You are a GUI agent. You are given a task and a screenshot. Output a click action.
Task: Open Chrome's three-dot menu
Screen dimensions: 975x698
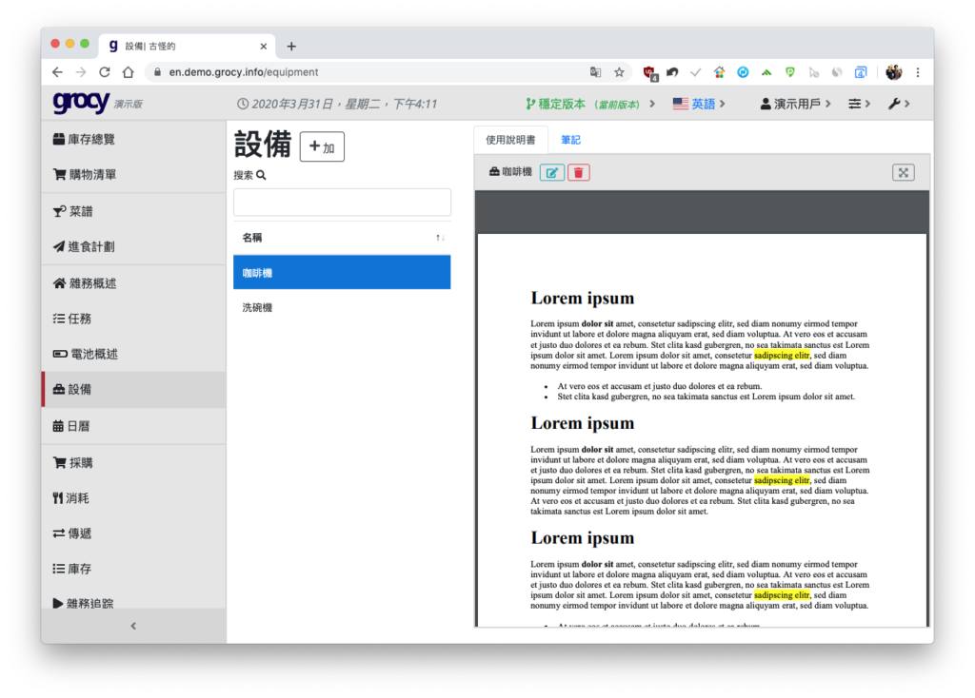[x=918, y=72]
